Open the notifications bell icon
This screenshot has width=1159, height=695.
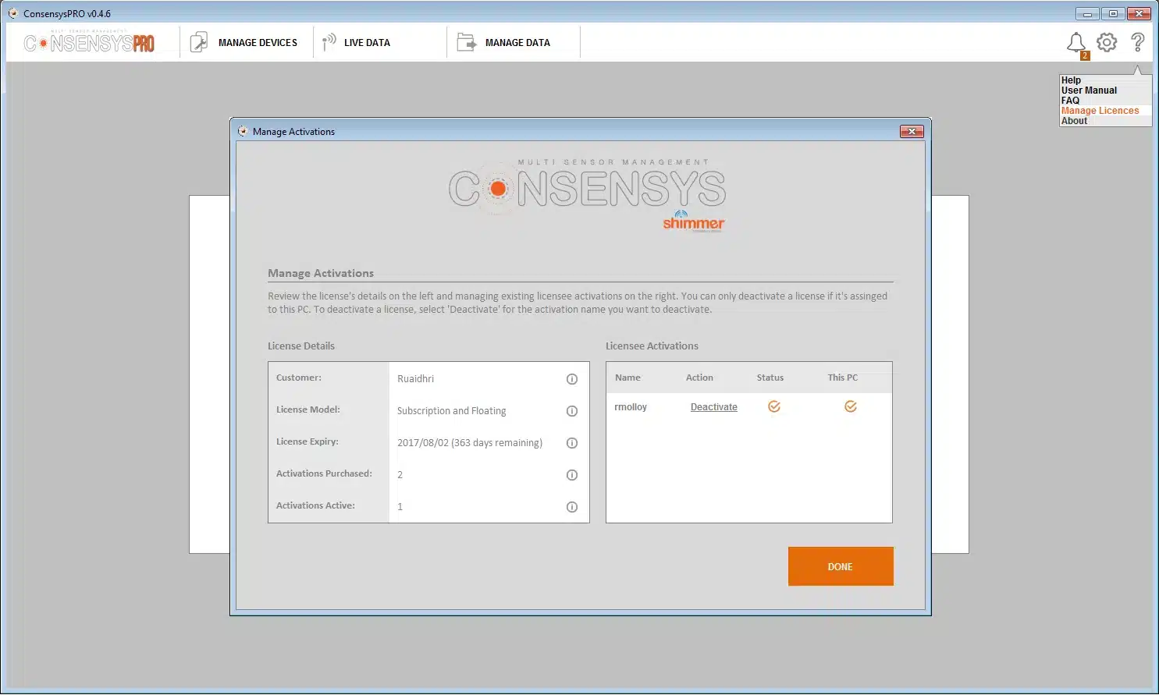coord(1075,43)
